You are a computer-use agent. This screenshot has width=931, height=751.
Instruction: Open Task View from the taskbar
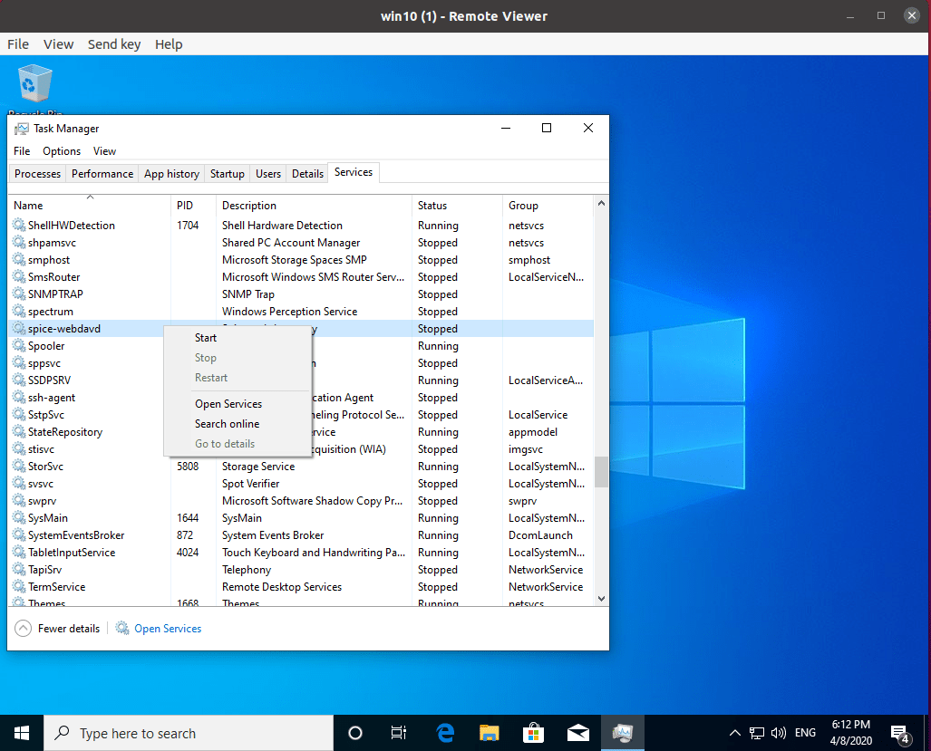click(398, 733)
